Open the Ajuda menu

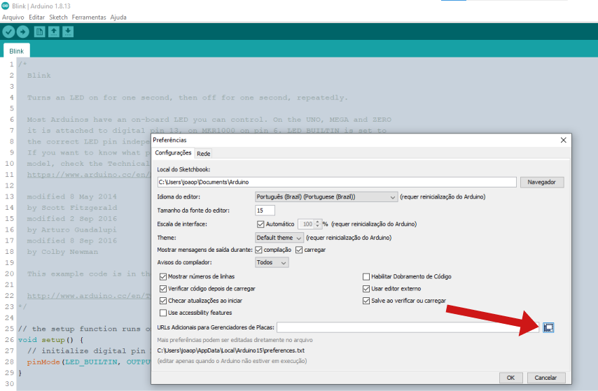118,17
